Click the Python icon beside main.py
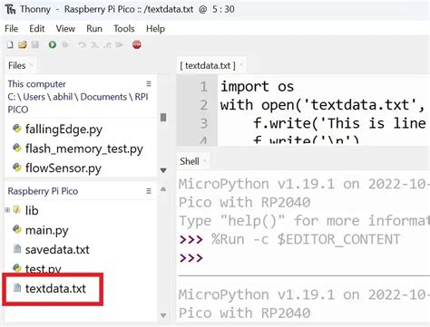The image size is (430, 327). coord(17,230)
